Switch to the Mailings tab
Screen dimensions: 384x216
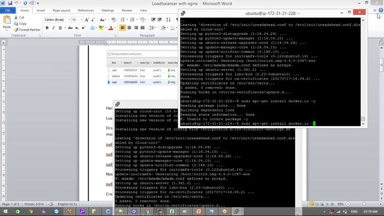[108, 10]
